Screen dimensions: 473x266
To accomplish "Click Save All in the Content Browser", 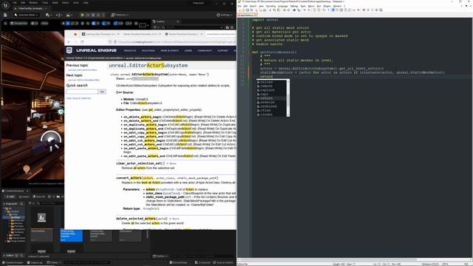I will click(38, 197).
